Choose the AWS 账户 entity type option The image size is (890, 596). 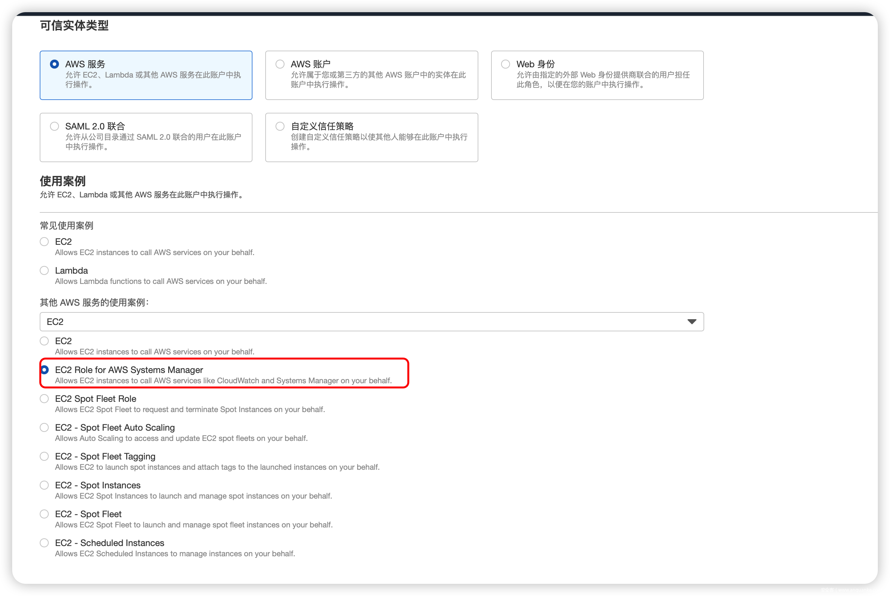coord(280,64)
